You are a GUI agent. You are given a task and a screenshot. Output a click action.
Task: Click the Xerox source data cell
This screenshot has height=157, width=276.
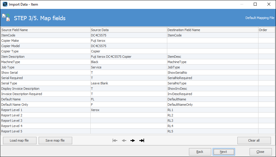coord(129,110)
